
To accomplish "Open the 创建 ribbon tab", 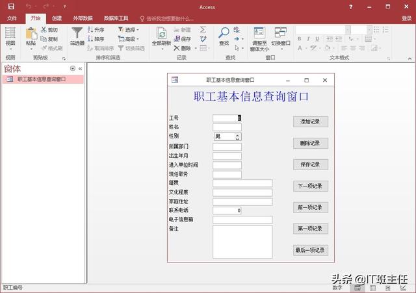I will point(57,18).
